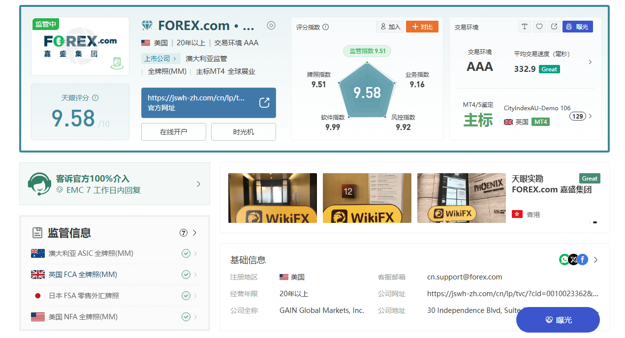625x338 pixels.
Task: Click the UK flag in FCA row
Action: 38,275
